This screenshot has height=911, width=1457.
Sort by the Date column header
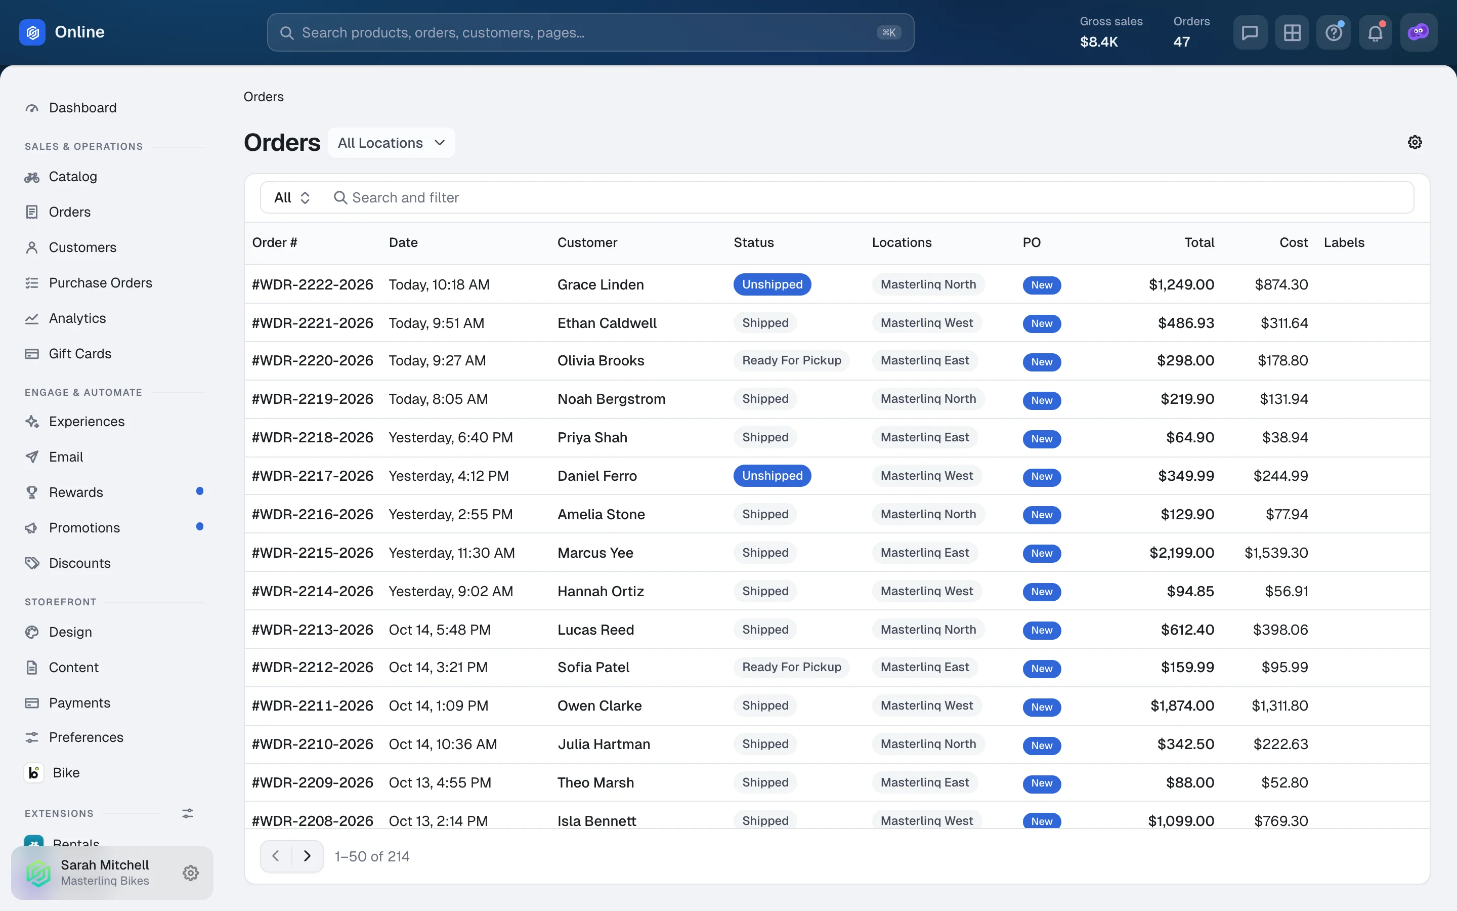pyautogui.click(x=403, y=243)
